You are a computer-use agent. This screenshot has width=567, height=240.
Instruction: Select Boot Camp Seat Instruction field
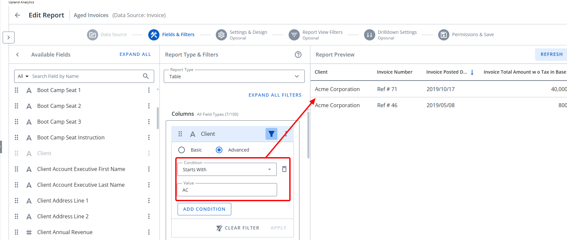tap(71, 137)
